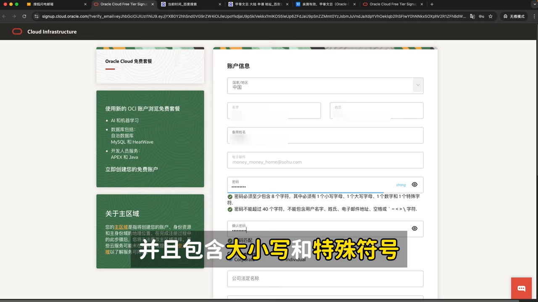Open saved passwords key icon

481,16
